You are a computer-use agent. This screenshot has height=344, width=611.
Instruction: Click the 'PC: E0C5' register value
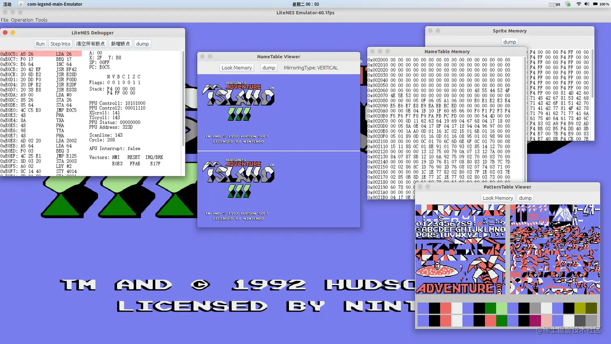[x=99, y=67]
